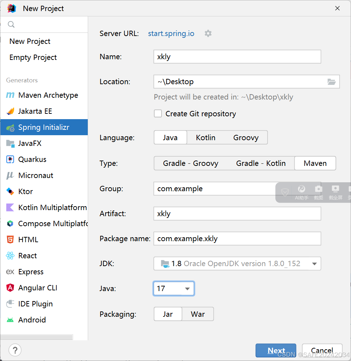This screenshot has height=361, width=351.
Task: Choose the Android generator
Action: click(32, 320)
